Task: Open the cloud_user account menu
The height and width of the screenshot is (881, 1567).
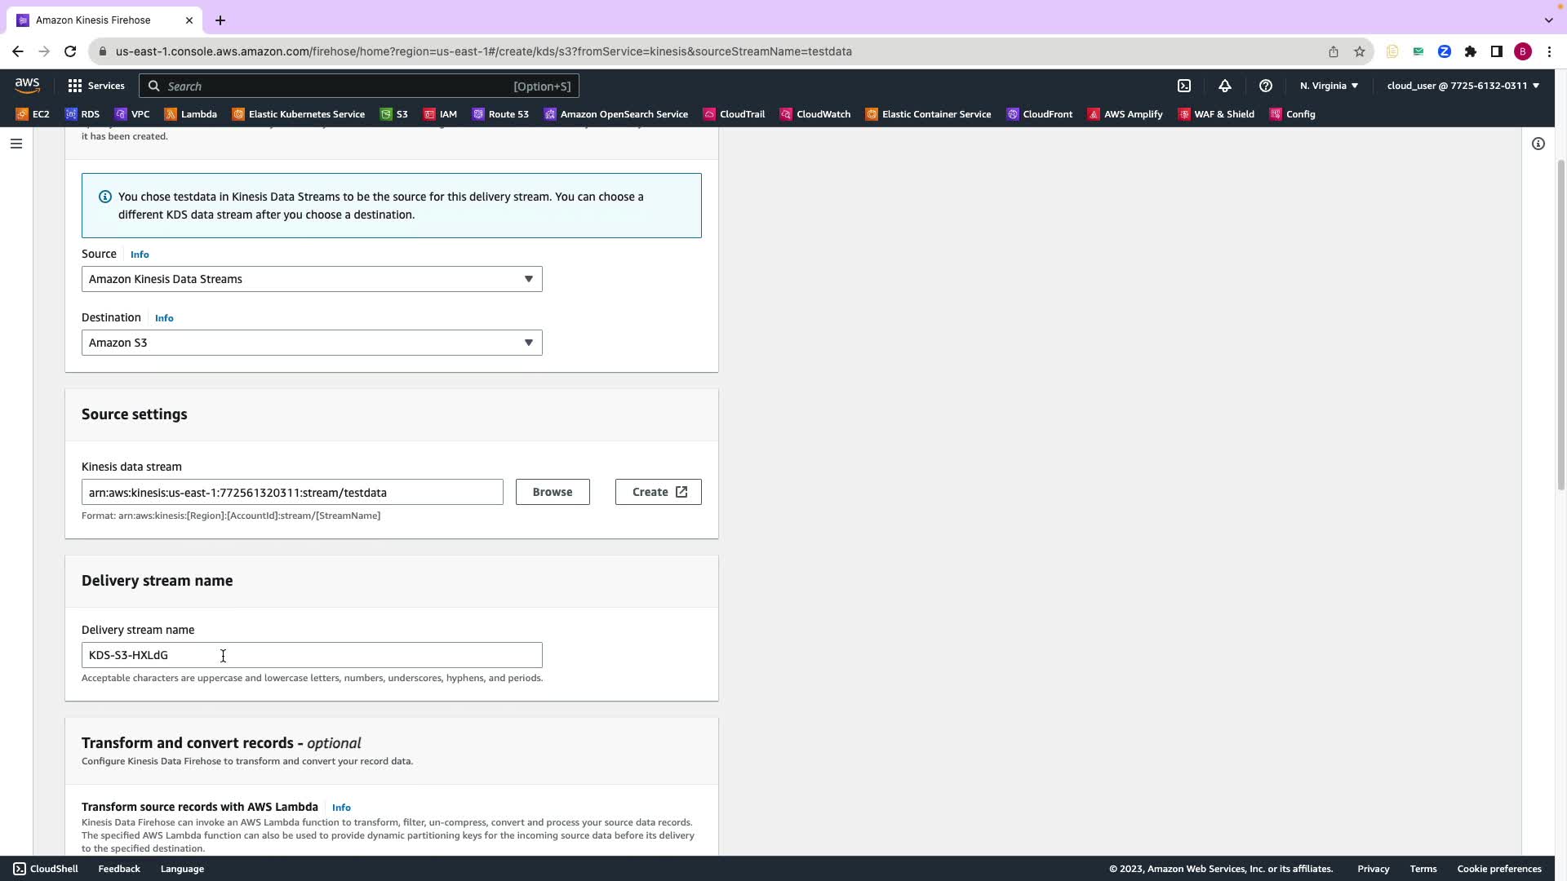Action: [x=1463, y=86]
